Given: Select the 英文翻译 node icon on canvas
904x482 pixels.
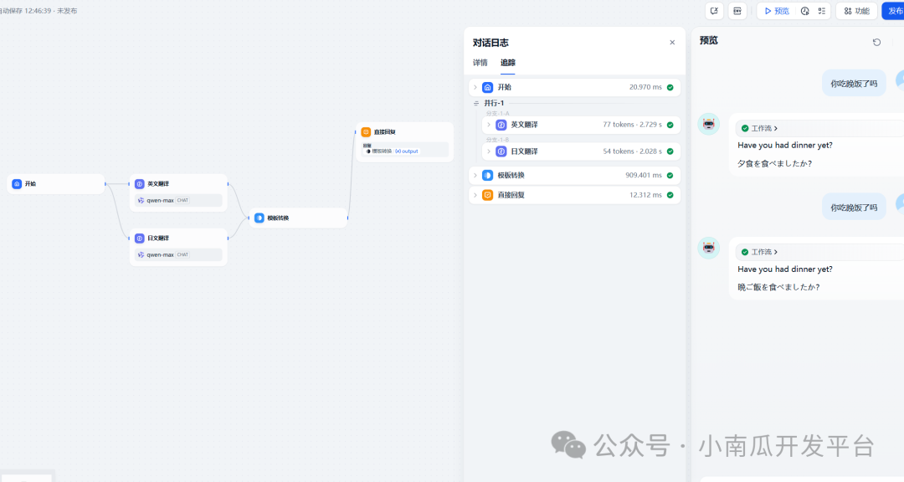Looking at the screenshot, I should (x=140, y=184).
